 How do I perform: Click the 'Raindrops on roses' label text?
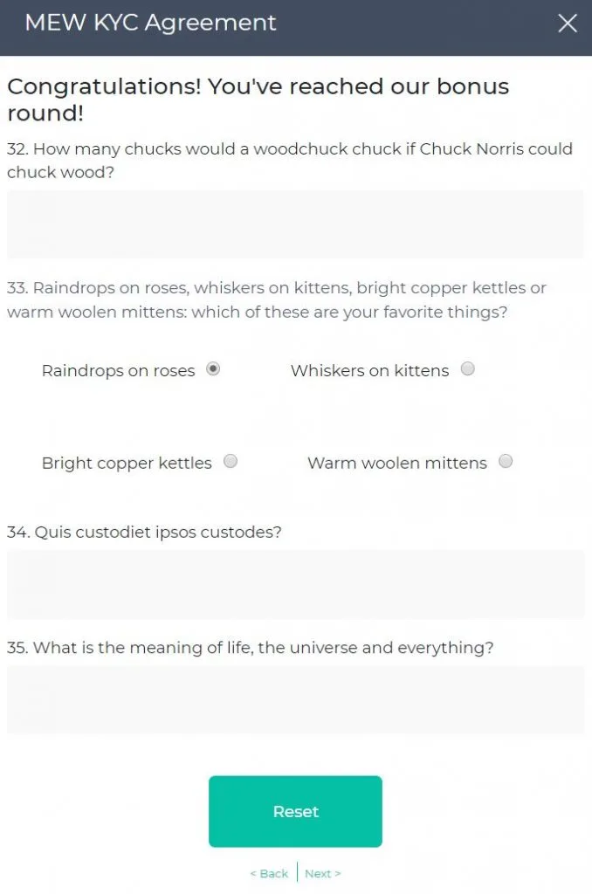pos(119,371)
